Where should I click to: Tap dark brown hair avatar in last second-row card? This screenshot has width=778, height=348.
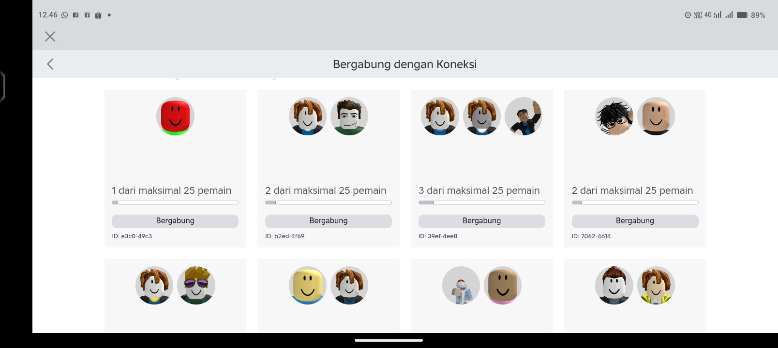tap(614, 285)
